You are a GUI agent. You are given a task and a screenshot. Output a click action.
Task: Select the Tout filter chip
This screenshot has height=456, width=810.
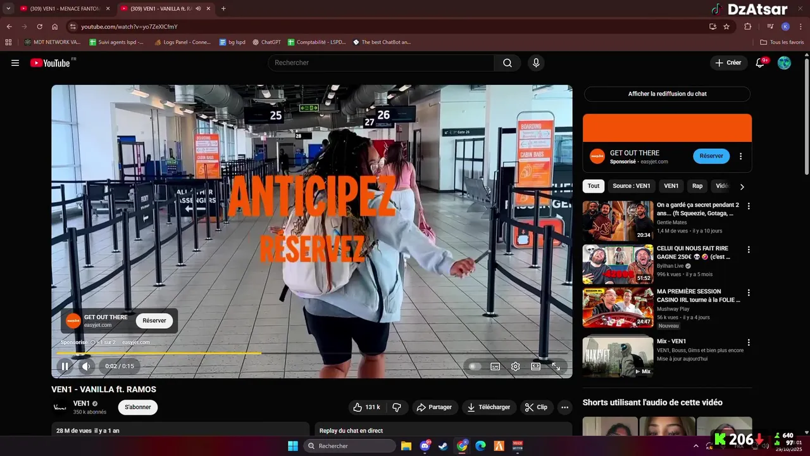593,186
